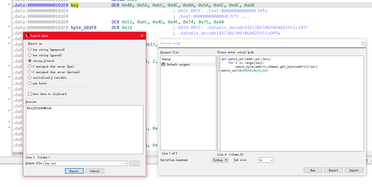372x187 pixels.
Task: Click line 4 'patch_xor(0x102E0,0x32,16)' in script
Action: coord(245,70)
